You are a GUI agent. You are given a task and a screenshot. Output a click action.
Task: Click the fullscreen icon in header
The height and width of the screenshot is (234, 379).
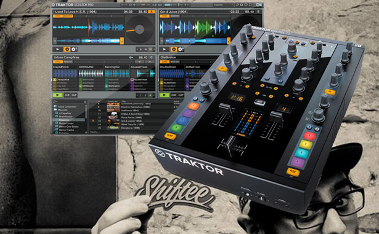[250, 5]
